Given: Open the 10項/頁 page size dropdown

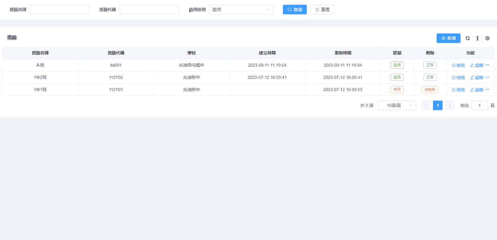Looking at the screenshot, I should pyautogui.click(x=397, y=106).
